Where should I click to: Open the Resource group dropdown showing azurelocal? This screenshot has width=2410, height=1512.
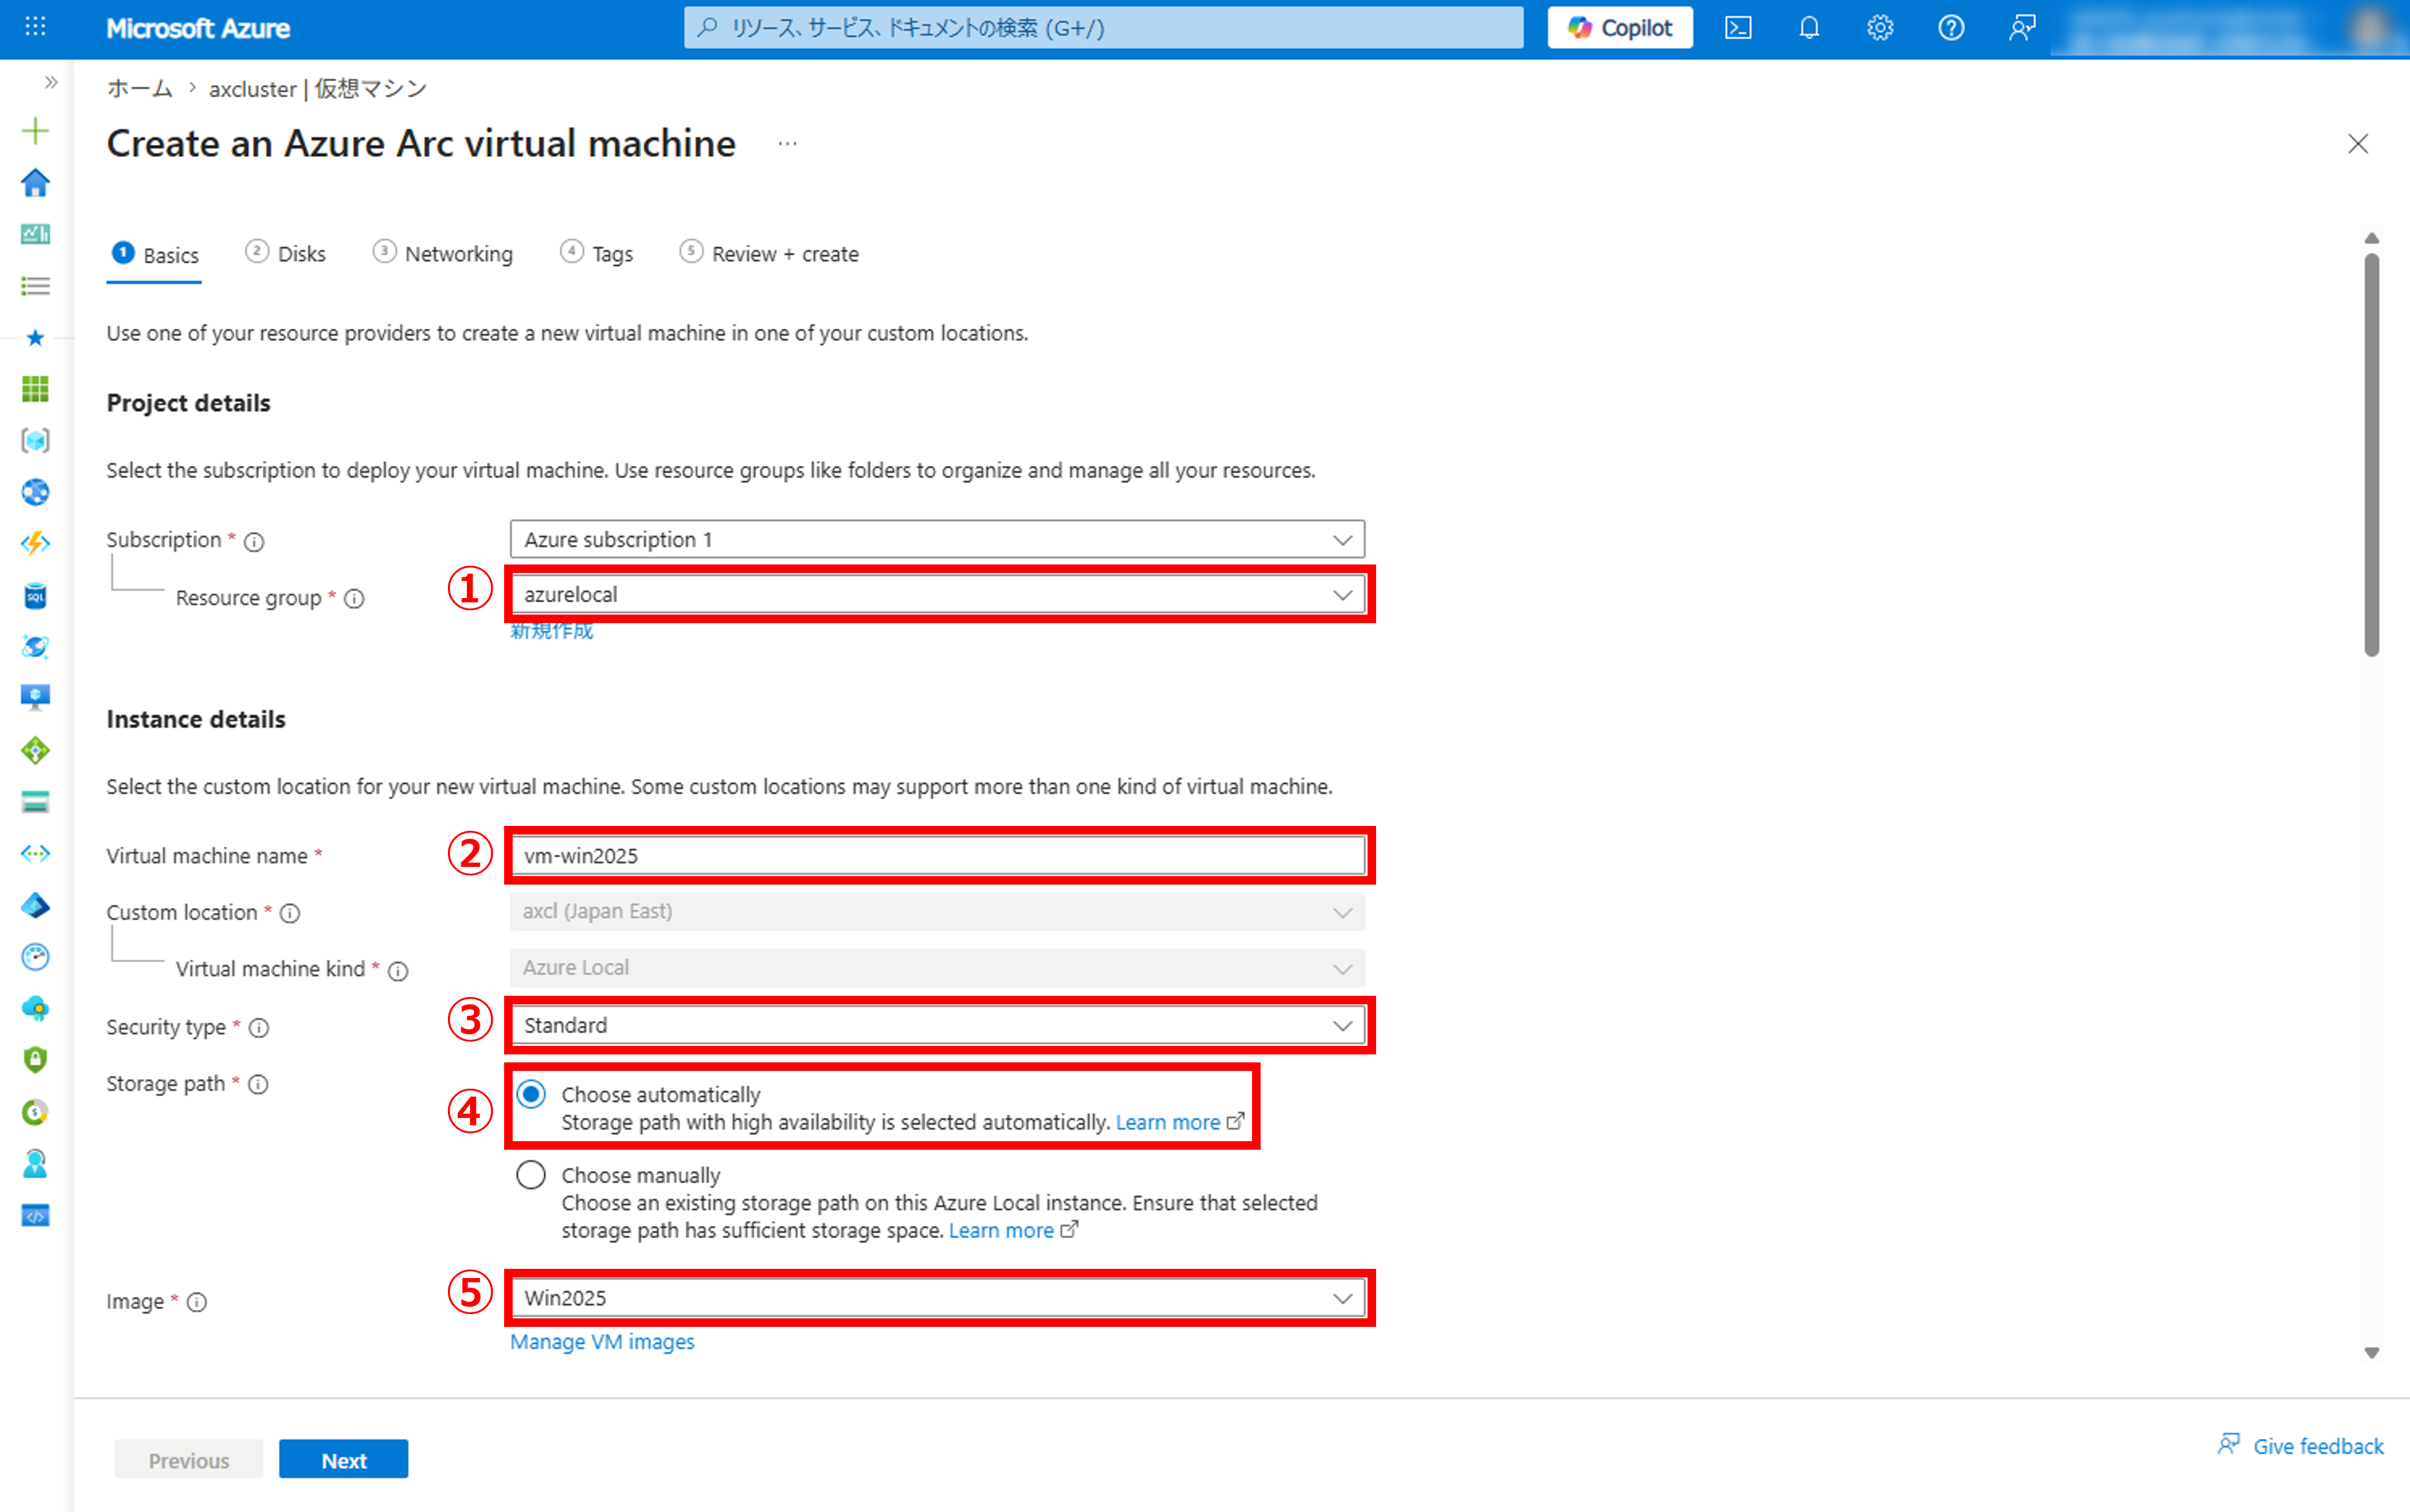click(x=937, y=594)
